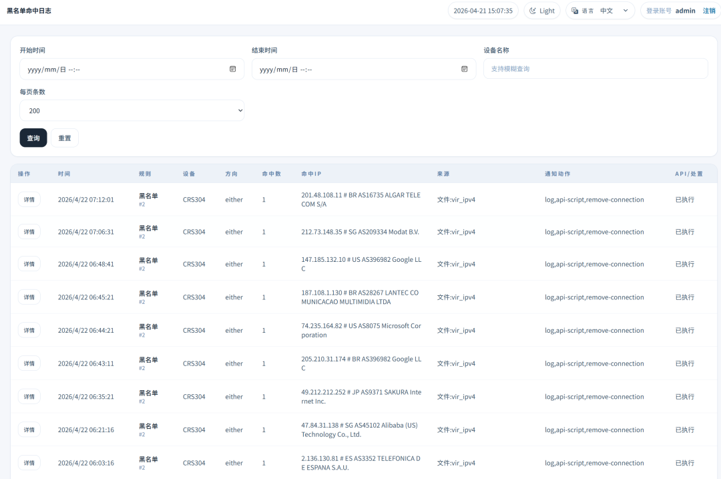Open calendar picker in 结束时间 field
The image size is (721, 479).
tap(465, 69)
